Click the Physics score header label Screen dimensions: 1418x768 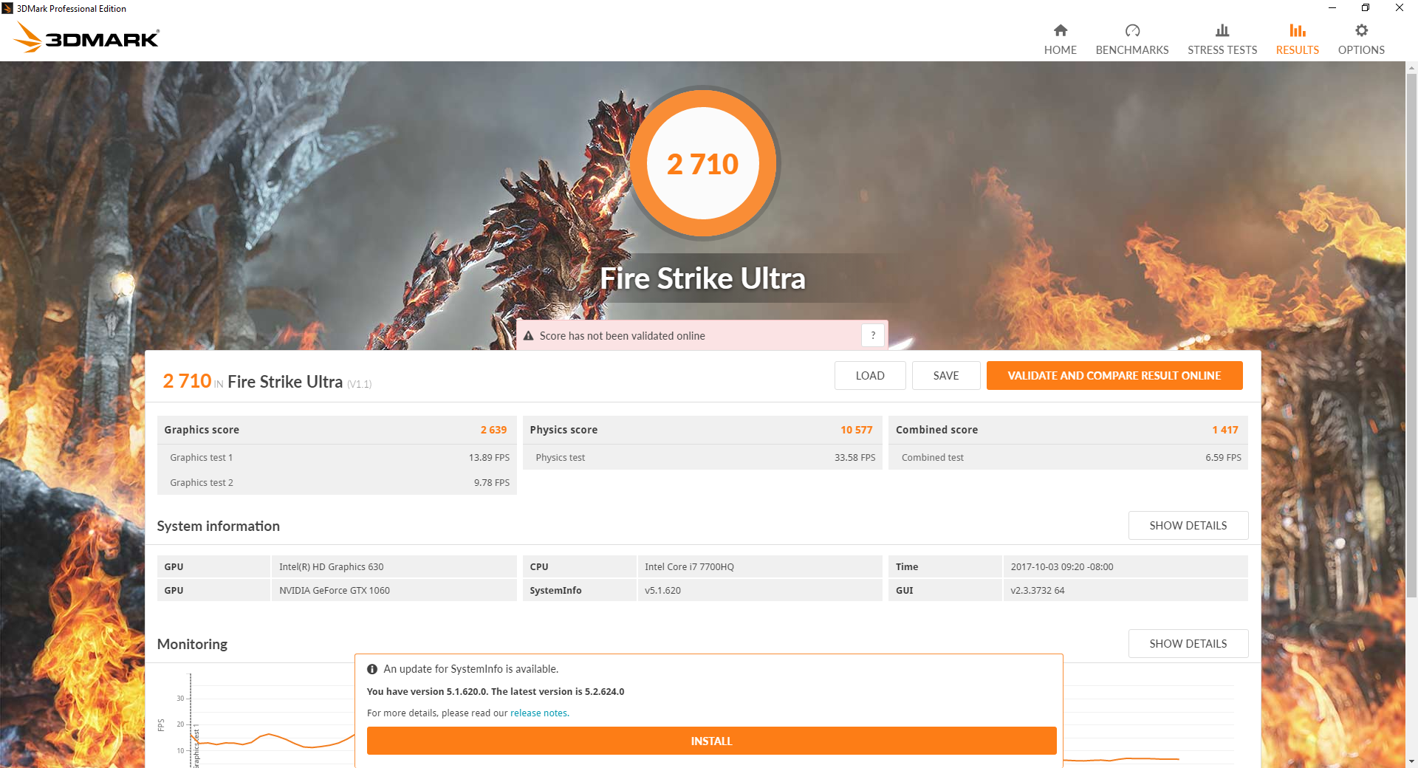coord(564,430)
